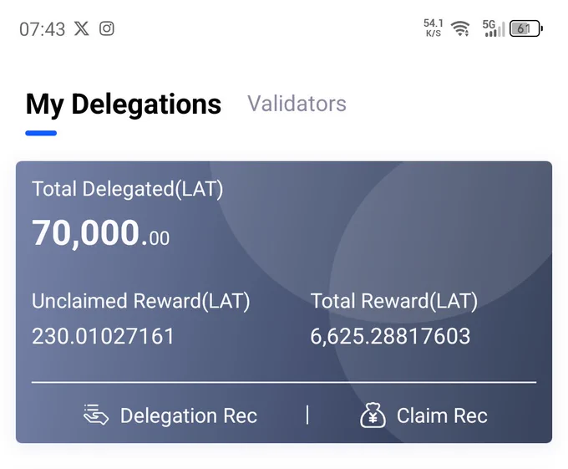This screenshot has height=469, width=568.
Task: Select the My Delegations tab
Action: (123, 105)
